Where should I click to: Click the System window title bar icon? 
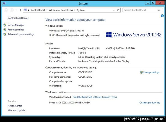[4, 4]
